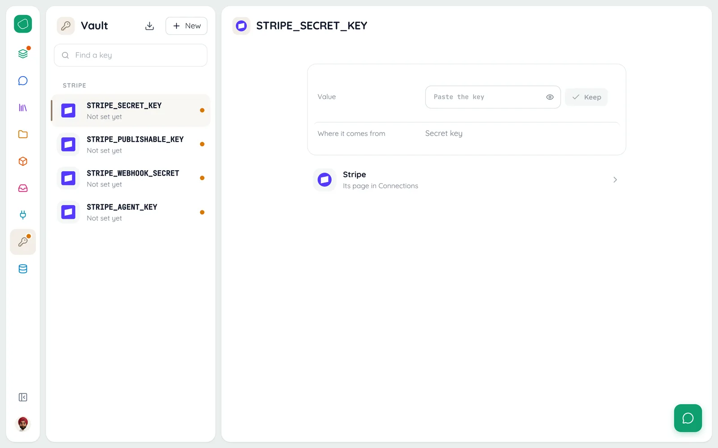Click the orange status dot for STRIPE_PUBLISHABLE_KEY
This screenshot has height=448, width=718.
[x=202, y=144]
